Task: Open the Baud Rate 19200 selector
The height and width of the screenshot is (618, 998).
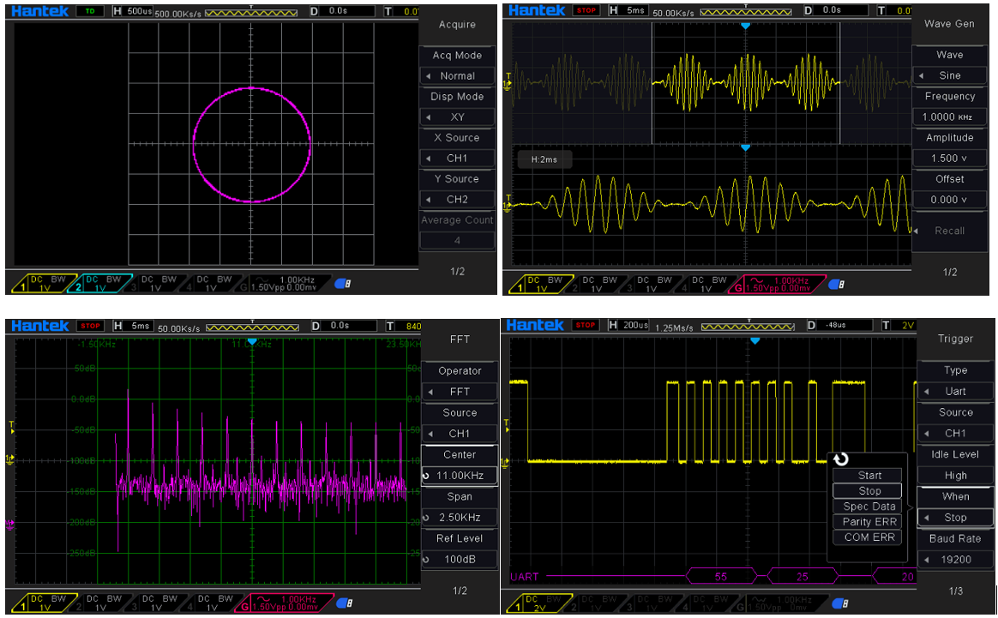Action: click(955, 560)
